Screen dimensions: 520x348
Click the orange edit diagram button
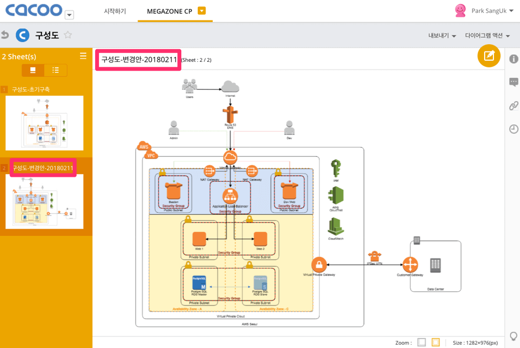pos(489,56)
